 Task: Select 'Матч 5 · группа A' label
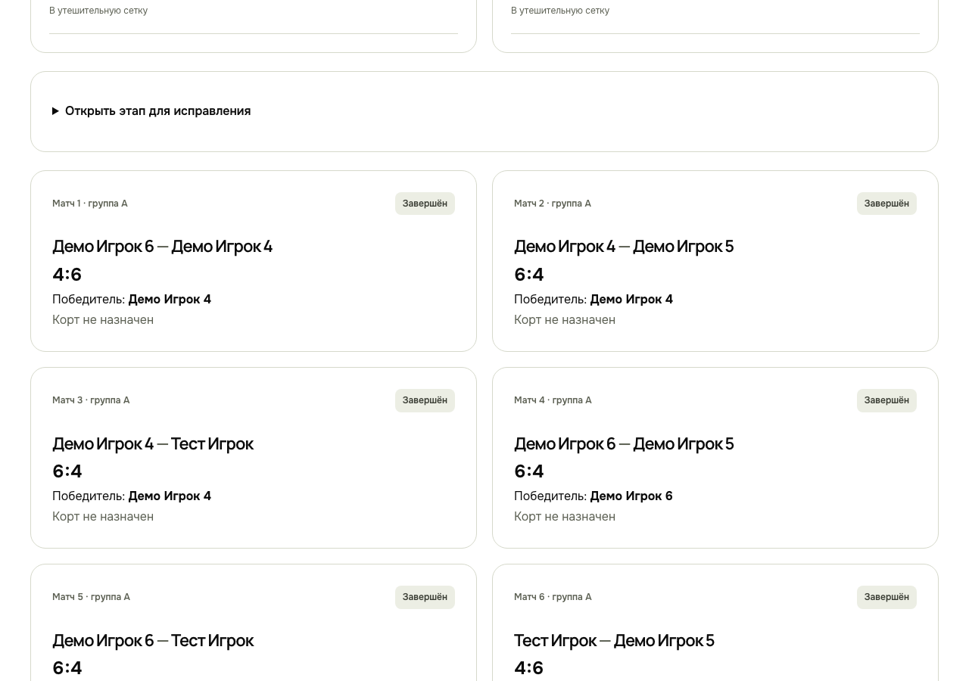[91, 597]
